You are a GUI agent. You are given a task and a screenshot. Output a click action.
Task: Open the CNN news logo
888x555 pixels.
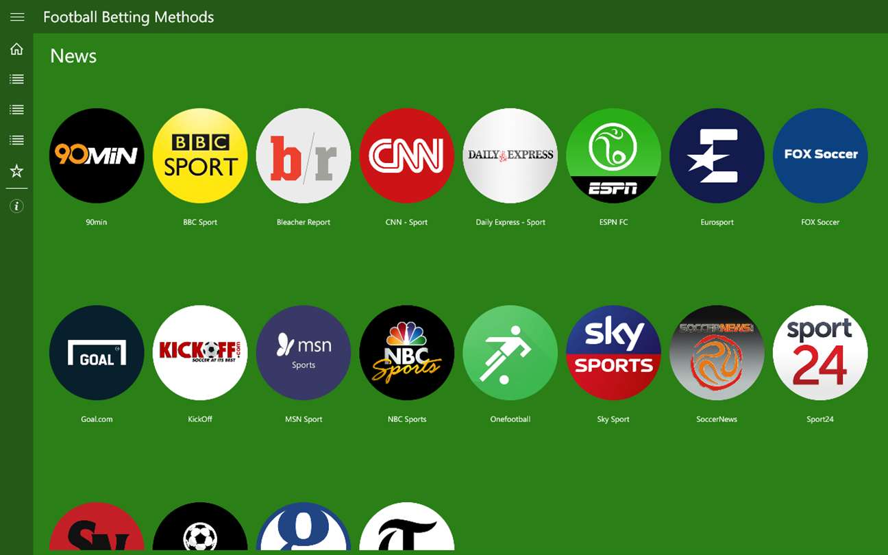[407, 156]
